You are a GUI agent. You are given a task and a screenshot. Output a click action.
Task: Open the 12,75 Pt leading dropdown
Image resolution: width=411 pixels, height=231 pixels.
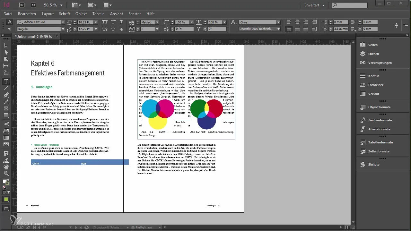(96, 29)
